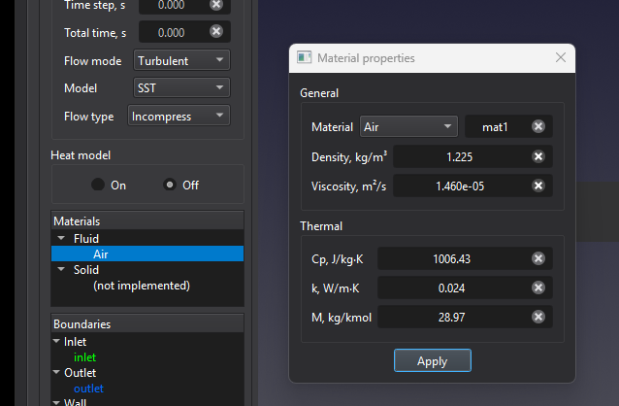619x406 pixels.
Task: Open the SST model dropdown
Action: (179, 88)
